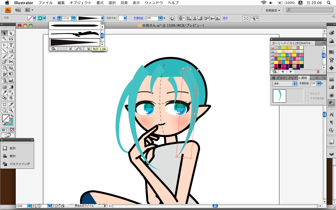Viewport: 336px width, 210px height.
Task: Select the Selection tool (black arrow)
Action: click(4, 33)
